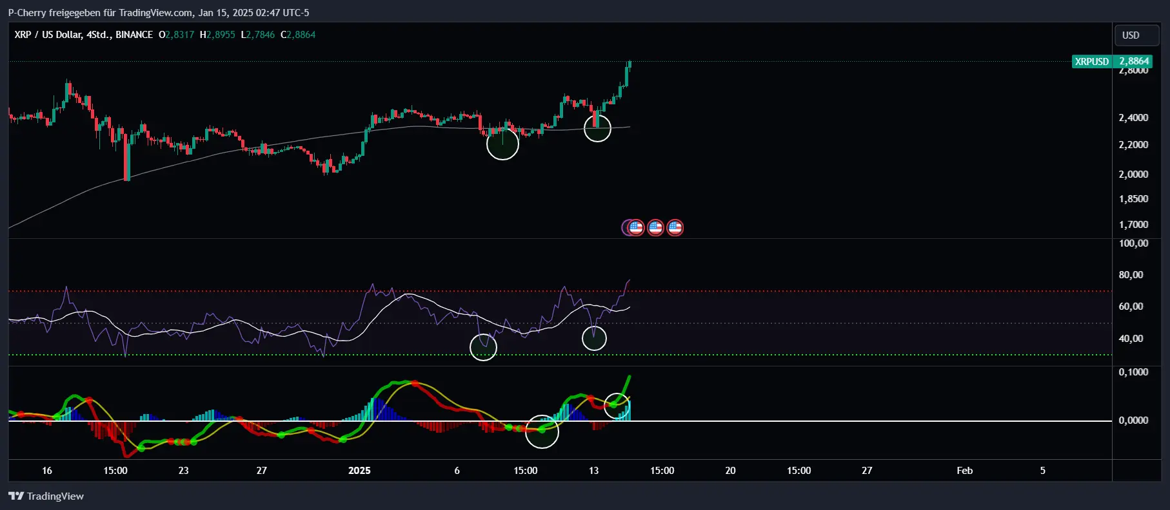Click the 2025 year label on time axis
1170x510 pixels.
[359, 470]
